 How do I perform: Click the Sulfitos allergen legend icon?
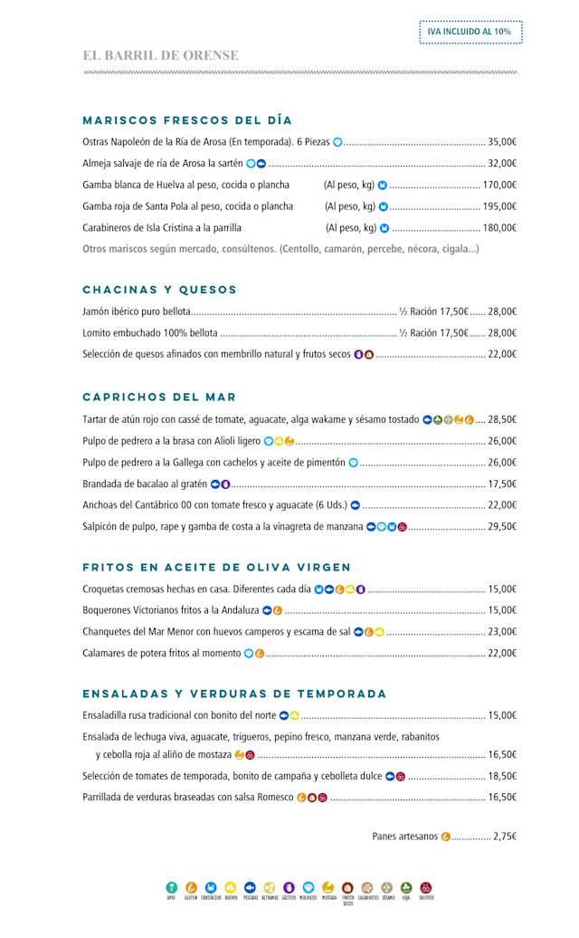426,887
